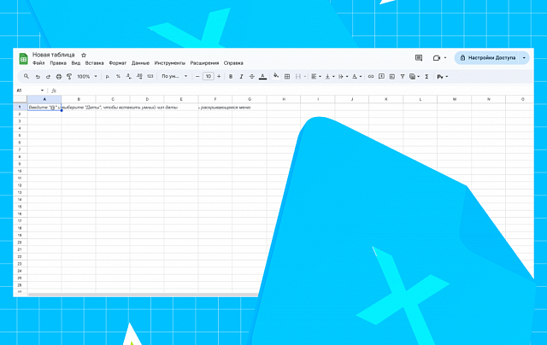
Task: Open vertical align dropdown
Action: 330,77
